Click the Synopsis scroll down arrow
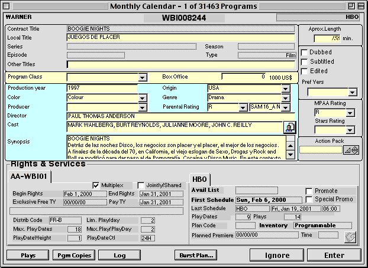Image resolution: width=368 pixels, height=268 pixels. coord(290,155)
